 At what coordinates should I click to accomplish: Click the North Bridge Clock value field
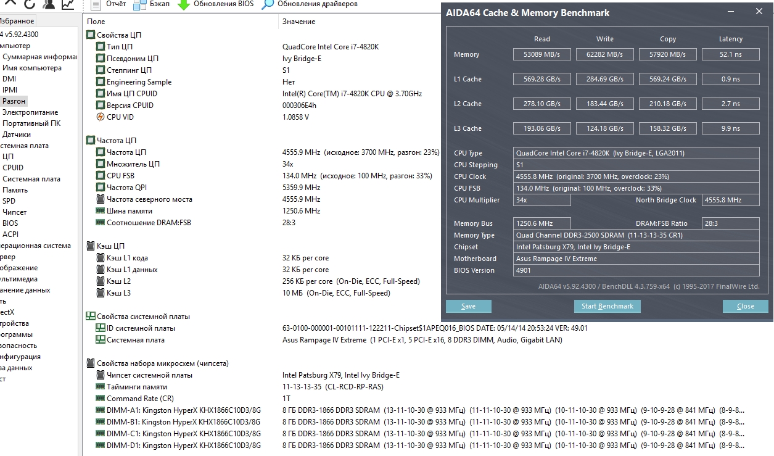pyautogui.click(x=731, y=200)
